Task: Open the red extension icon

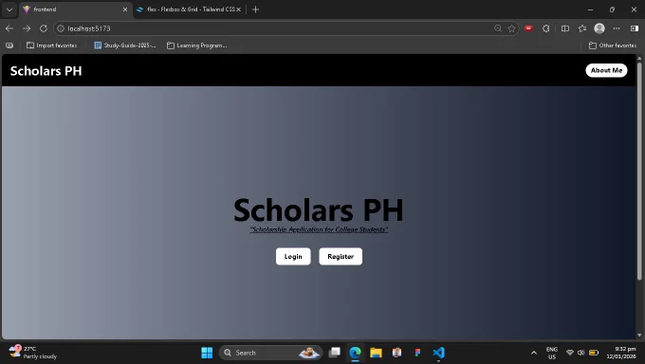Action: pos(528,28)
